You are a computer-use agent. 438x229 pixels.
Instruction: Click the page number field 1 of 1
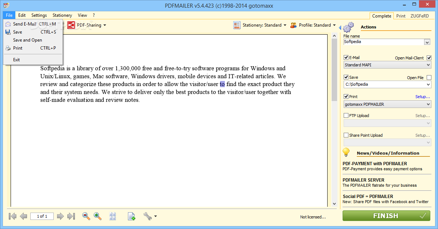[x=42, y=216]
